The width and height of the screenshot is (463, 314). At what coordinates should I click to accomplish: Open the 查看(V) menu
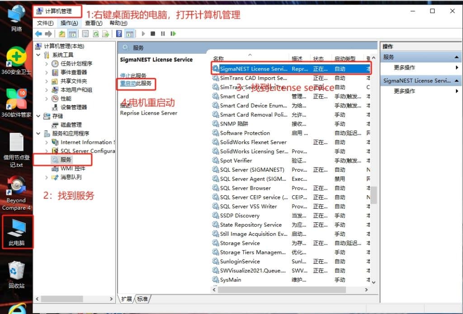tap(94, 23)
